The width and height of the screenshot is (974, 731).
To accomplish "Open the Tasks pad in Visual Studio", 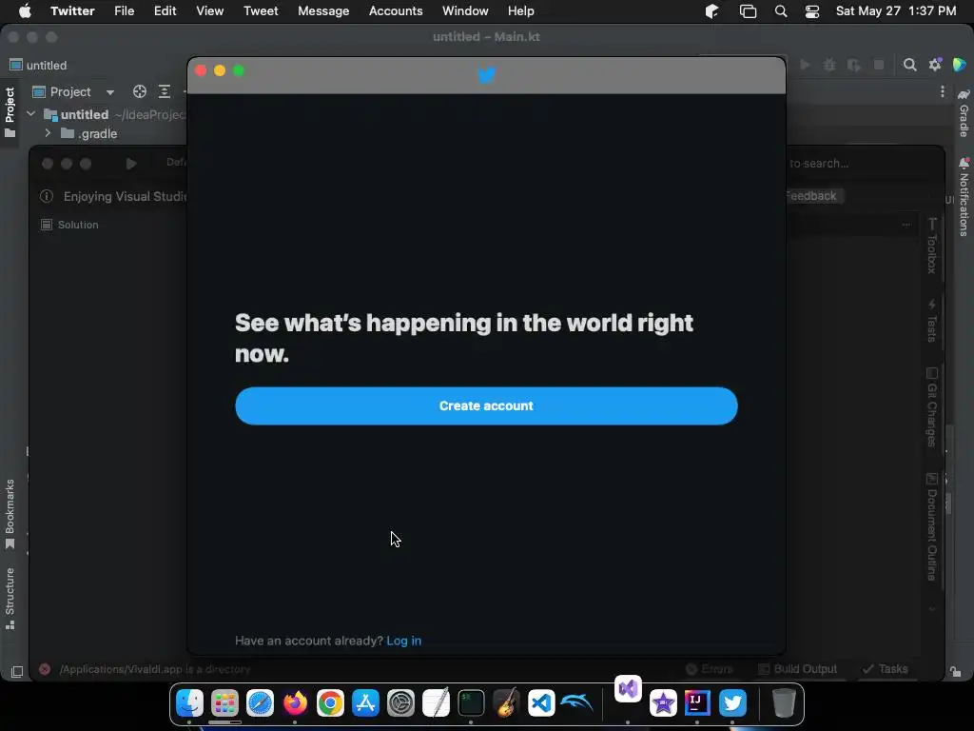I will [885, 669].
